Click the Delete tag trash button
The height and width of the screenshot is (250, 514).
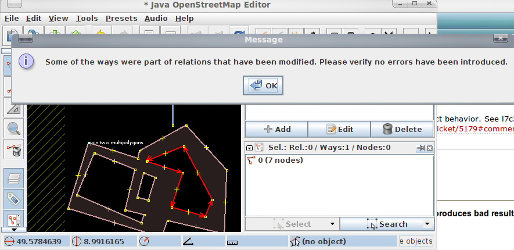(x=402, y=129)
